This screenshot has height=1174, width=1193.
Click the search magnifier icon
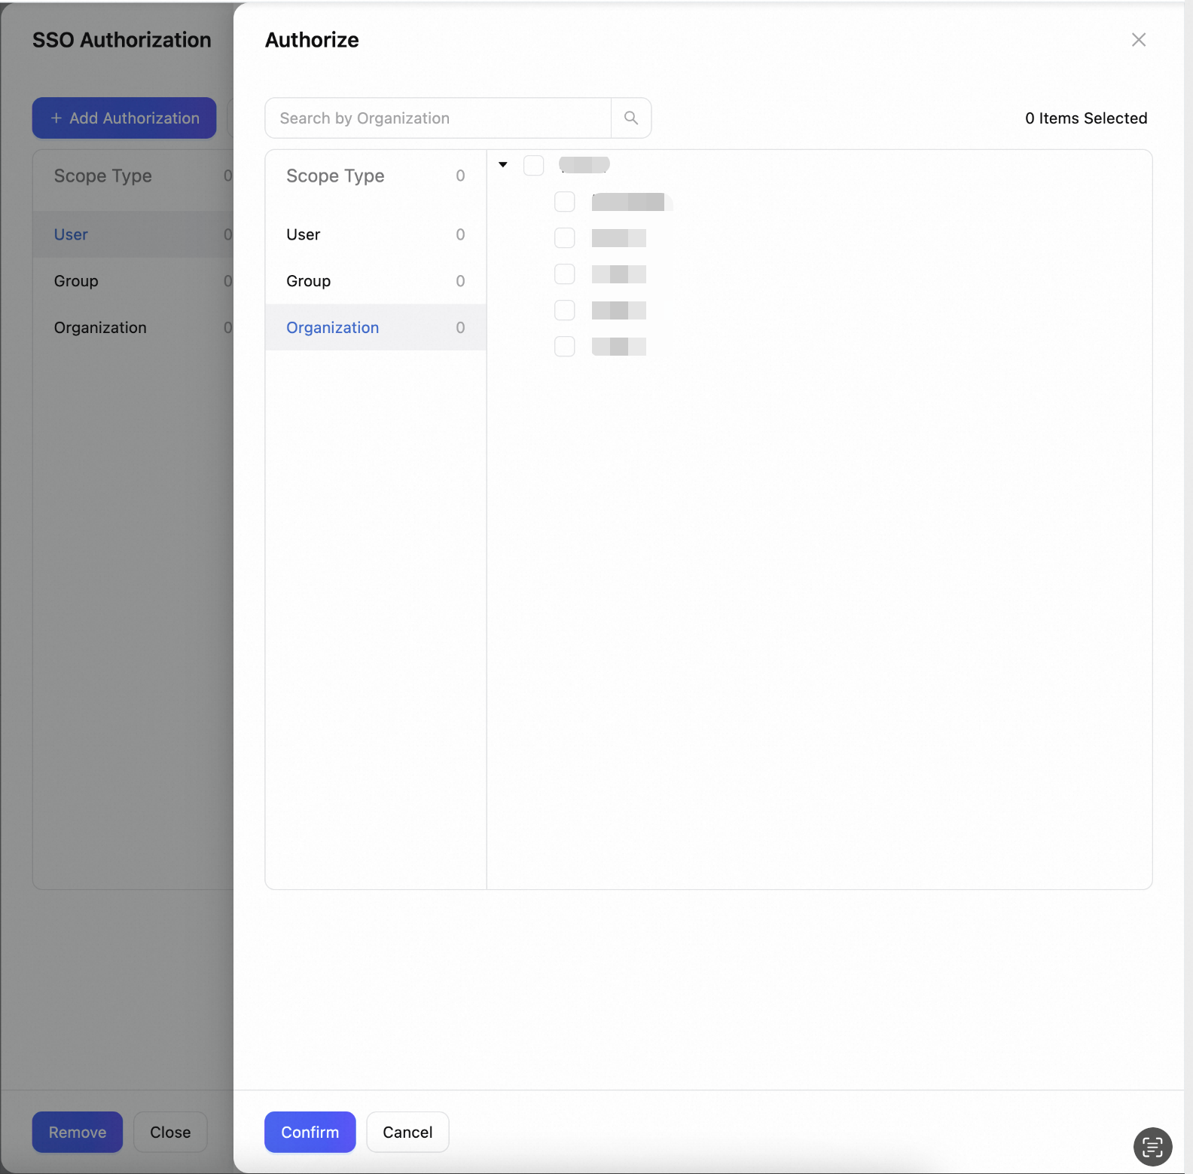click(x=631, y=118)
